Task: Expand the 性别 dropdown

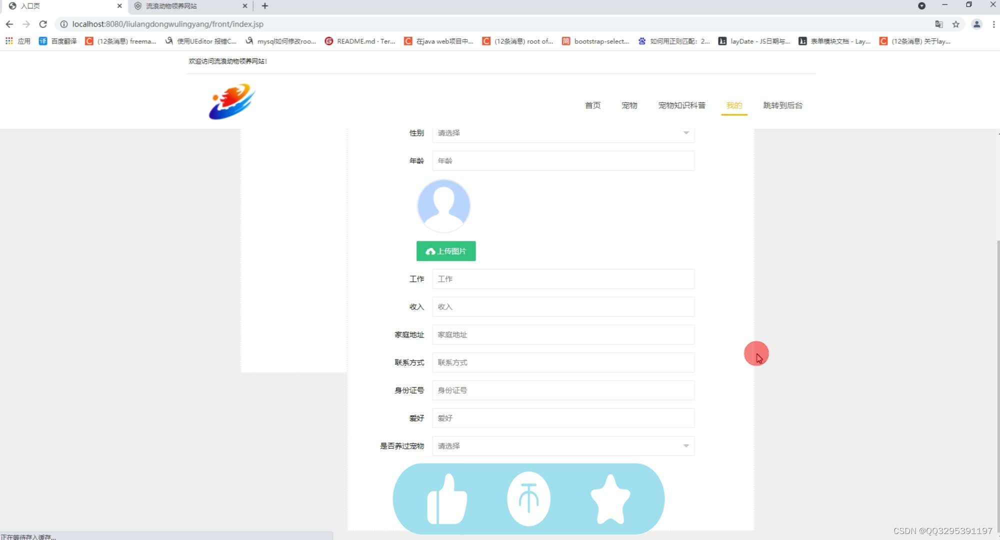Action: click(563, 133)
